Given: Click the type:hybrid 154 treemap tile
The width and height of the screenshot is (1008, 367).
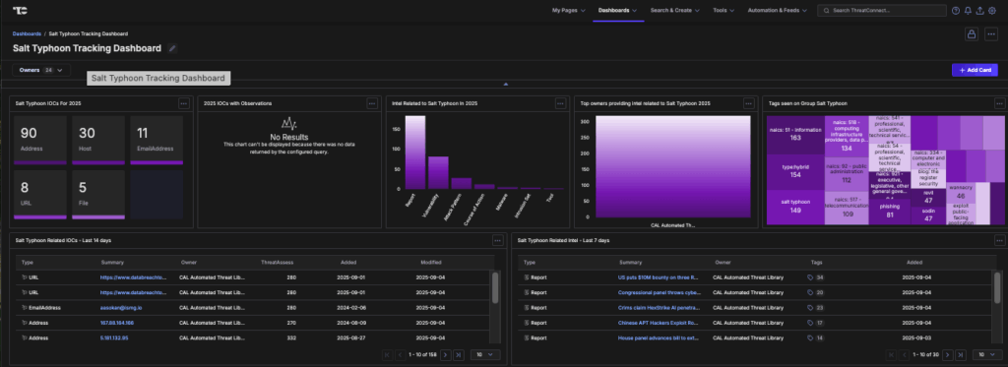Looking at the screenshot, I should [795, 171].
